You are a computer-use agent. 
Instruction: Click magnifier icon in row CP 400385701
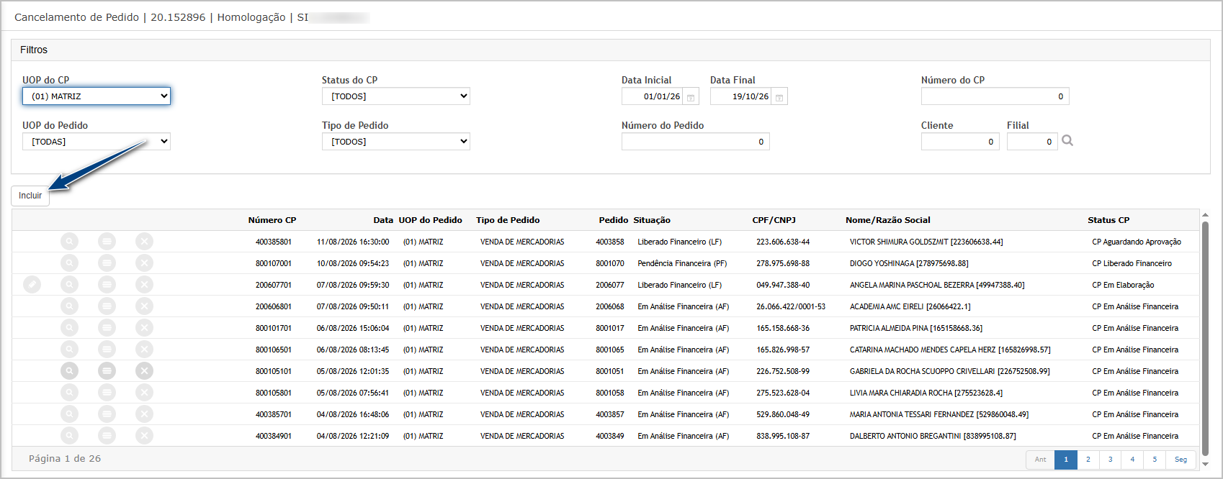(x=69, y=414)
